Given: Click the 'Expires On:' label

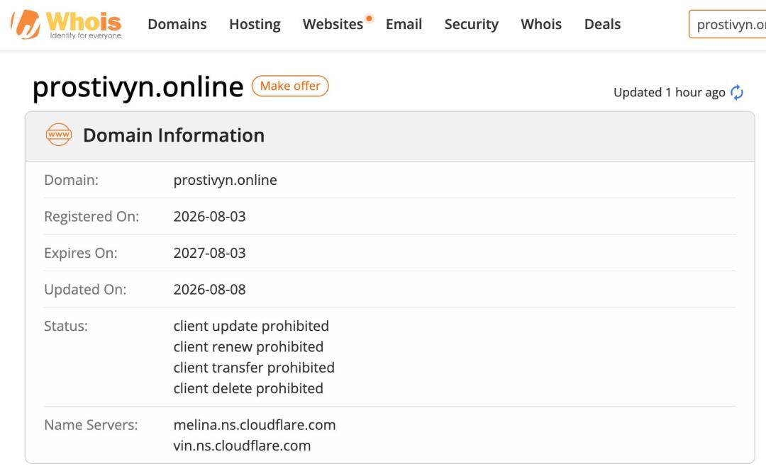Looking at the screenshot, I should point(81,253).
